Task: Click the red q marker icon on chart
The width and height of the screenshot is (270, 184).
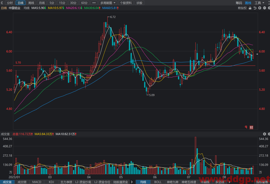Action: coord(246,127)
